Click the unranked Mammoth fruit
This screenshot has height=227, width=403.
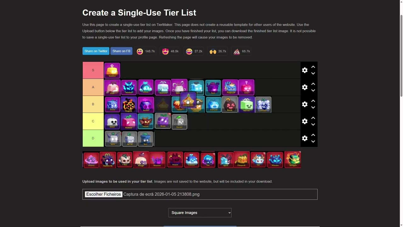click(108, 160)
